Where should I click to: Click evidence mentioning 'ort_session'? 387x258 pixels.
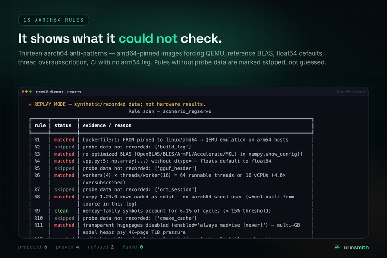[x=140, y=190]
